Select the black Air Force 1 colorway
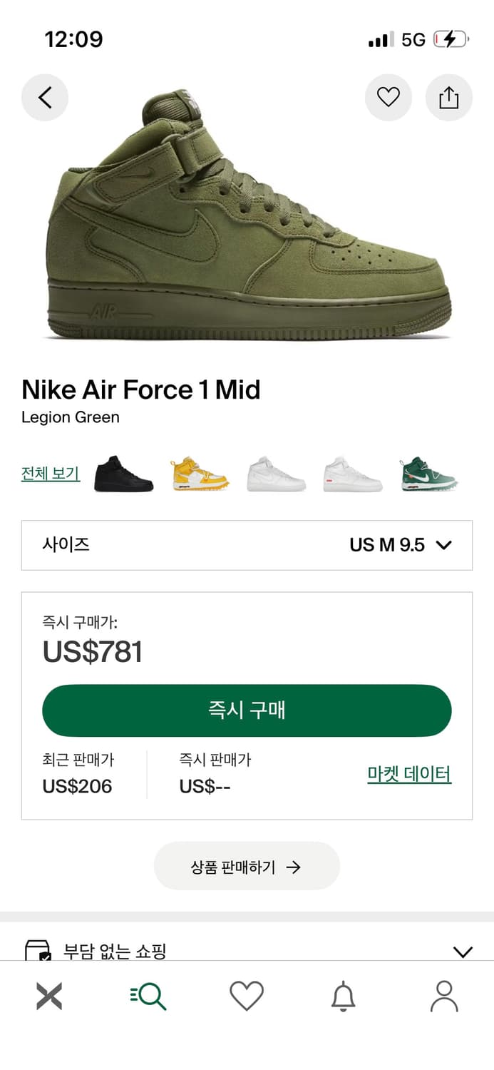The image size is (494, 1070). click(123, 474)
